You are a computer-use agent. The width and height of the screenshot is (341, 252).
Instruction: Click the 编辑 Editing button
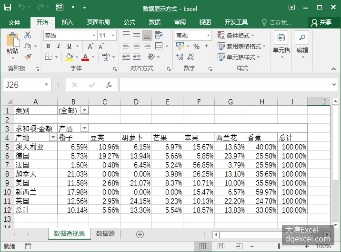coord(302,45)
